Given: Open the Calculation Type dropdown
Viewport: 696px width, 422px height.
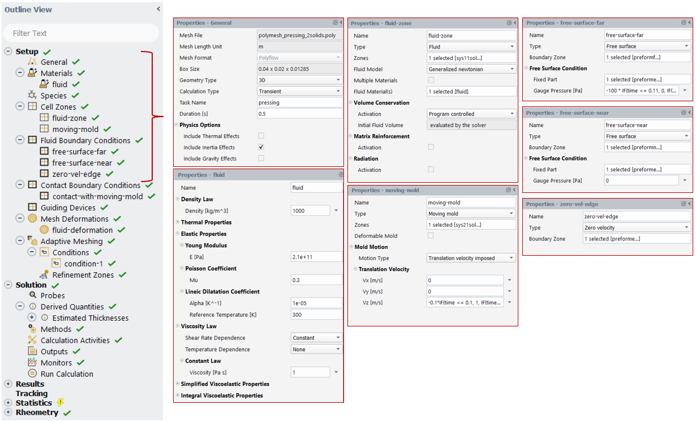Looking at the screenshot, I should tap(299, 92).
